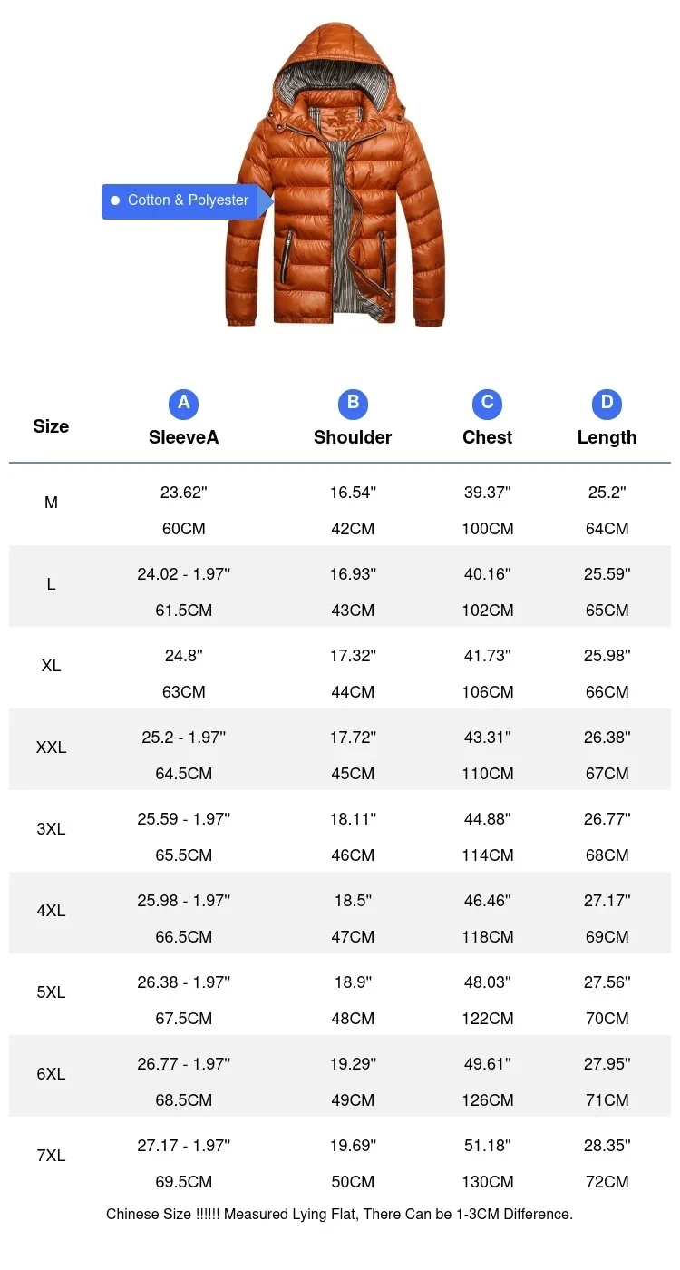
Task: Click the 130CM chest value
Action: [x=487, y=1182]
